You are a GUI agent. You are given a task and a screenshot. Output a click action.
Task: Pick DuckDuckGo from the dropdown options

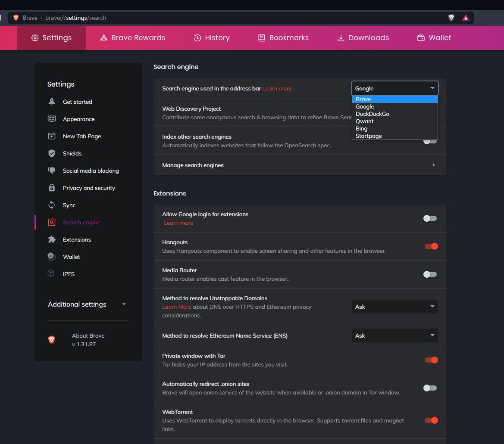395,114
